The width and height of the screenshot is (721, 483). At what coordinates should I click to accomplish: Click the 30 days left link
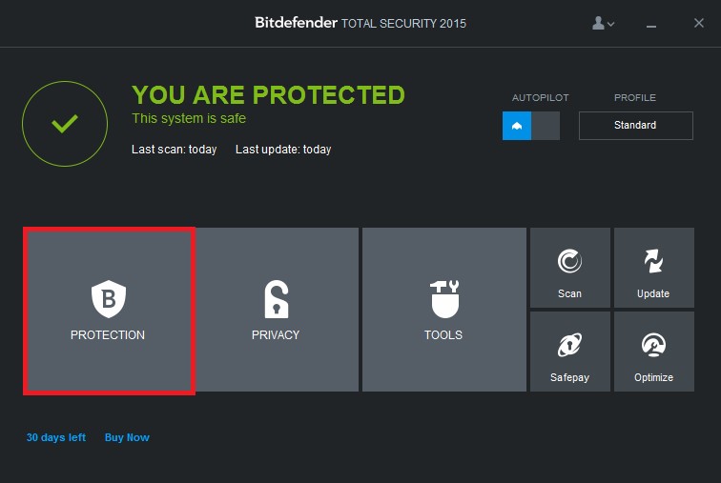pyautogui.click(x=56, y=437)
